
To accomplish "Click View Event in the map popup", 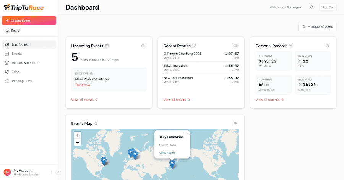I will pos(167,153).
